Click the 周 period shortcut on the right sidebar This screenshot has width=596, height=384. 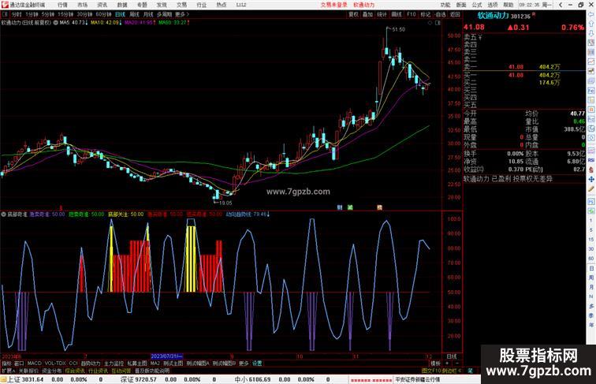click(x=591, y=278)
